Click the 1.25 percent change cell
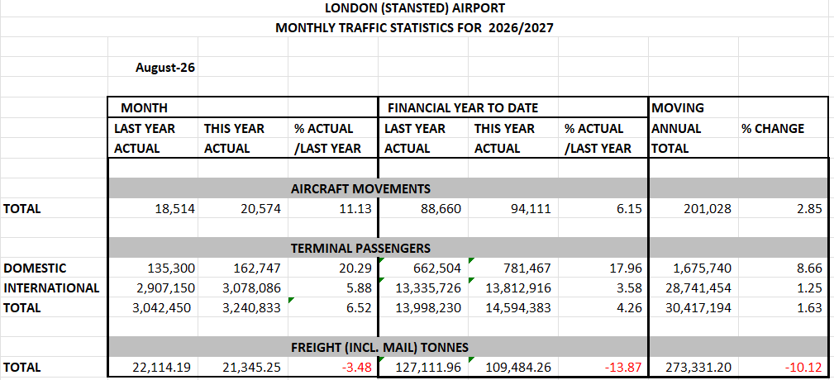The width and height of the screenshot is (834, 380). (783, 287)
